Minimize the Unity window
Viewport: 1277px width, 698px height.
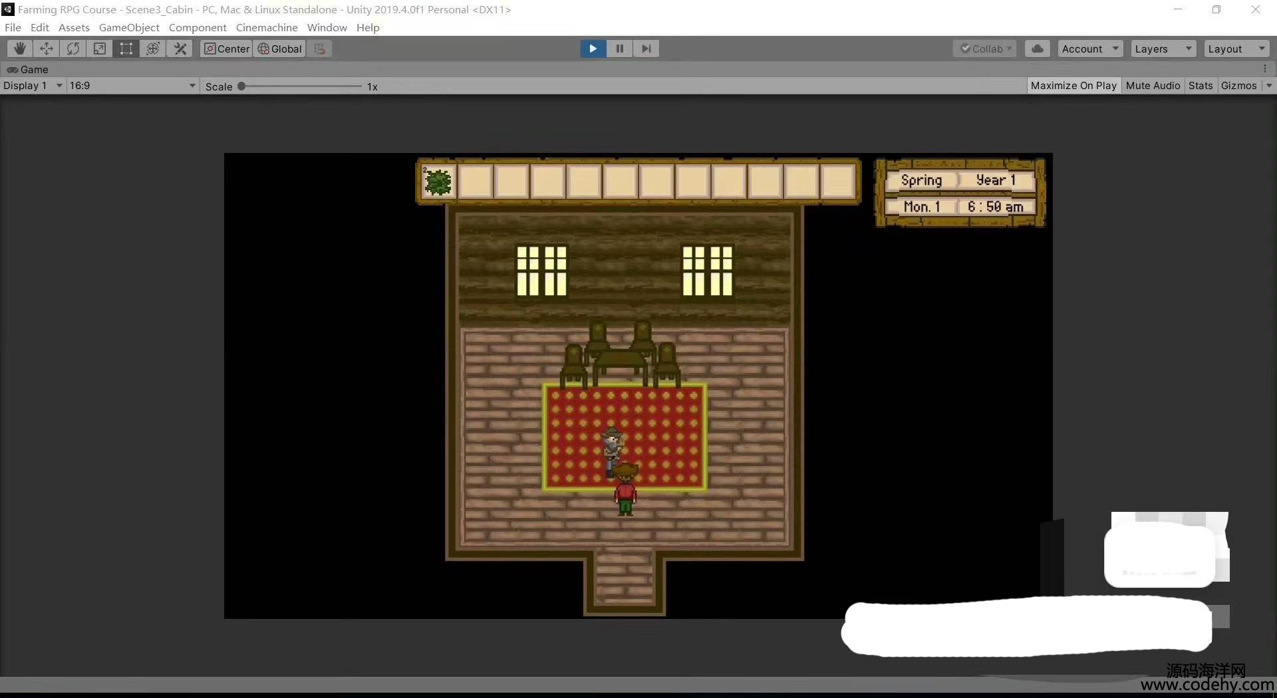click(x=1179, y=9)
